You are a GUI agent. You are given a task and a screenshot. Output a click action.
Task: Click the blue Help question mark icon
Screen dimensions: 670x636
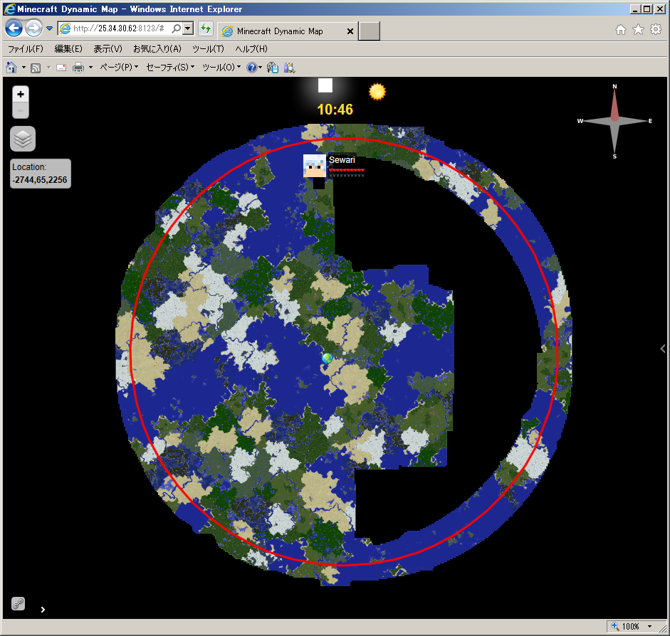pos(252,68)
